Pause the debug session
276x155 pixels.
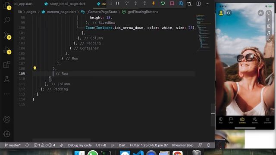point(117,3)
